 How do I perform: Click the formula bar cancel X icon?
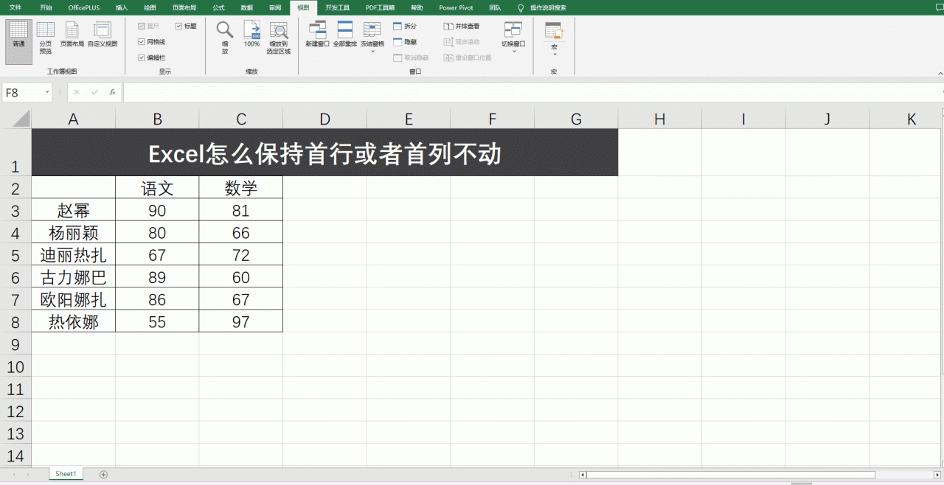[x=77, y=93]
